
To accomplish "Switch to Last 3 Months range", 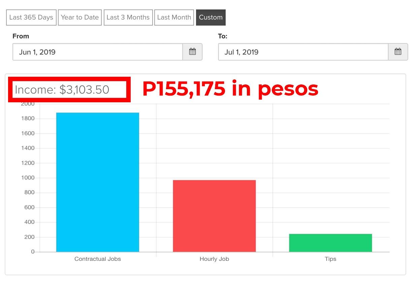I will [128, 17].
